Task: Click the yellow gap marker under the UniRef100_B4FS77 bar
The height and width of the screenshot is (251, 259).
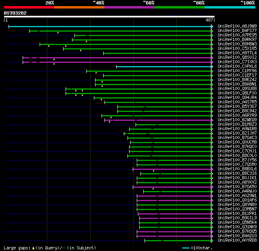Action: (x=58, y=32)
